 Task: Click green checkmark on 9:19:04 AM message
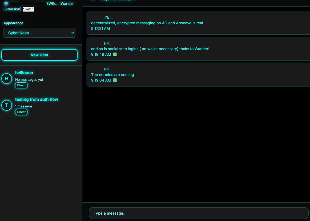pos(115,80)
